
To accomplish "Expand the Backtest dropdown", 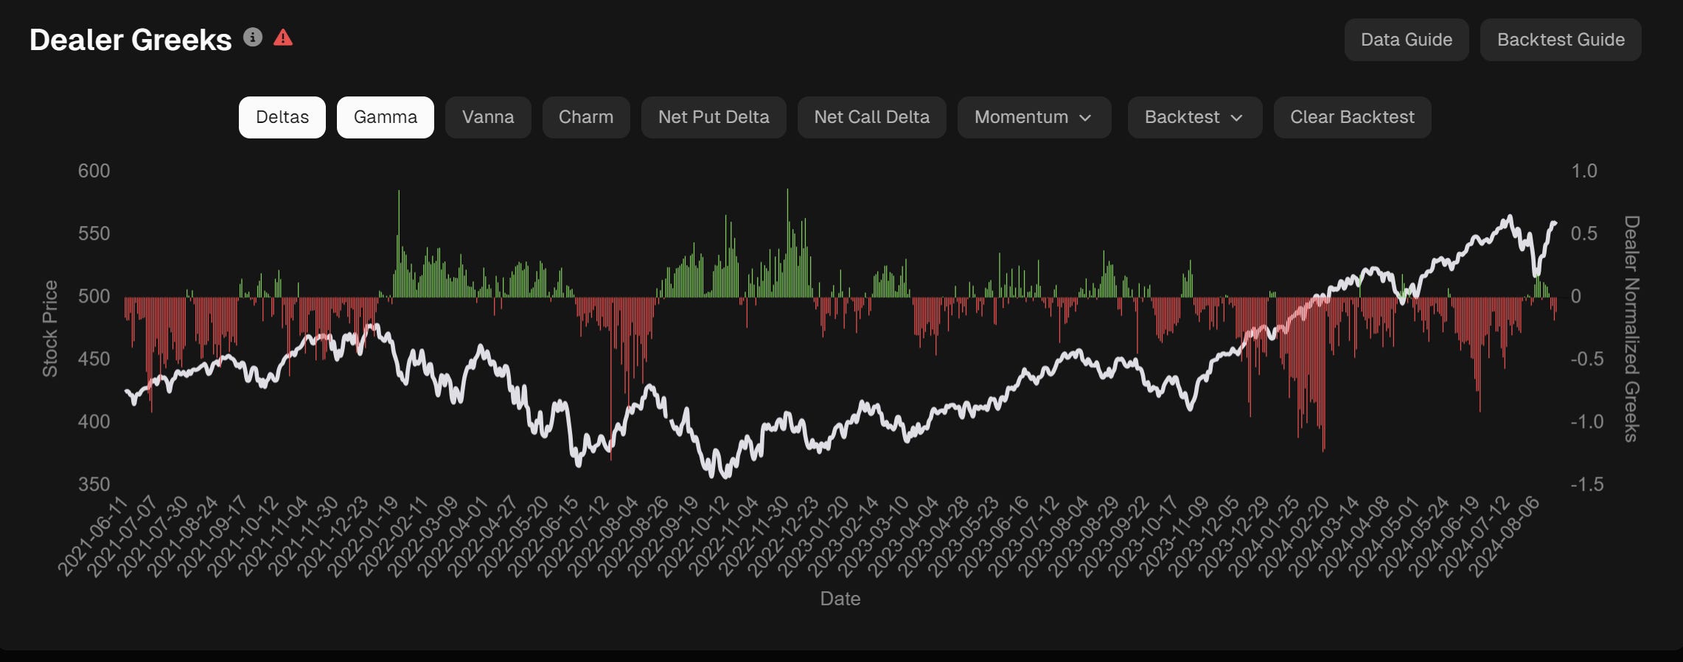I will tap(1195, 117).
